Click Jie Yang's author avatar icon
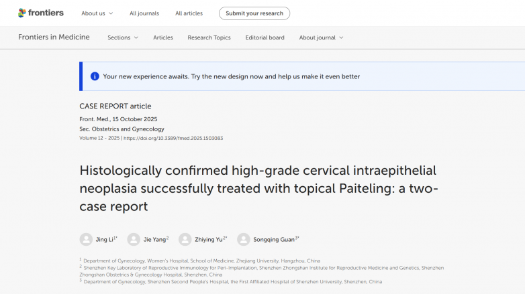The height and width of the screenshot is (294, 525). click(x=134, y=239)
